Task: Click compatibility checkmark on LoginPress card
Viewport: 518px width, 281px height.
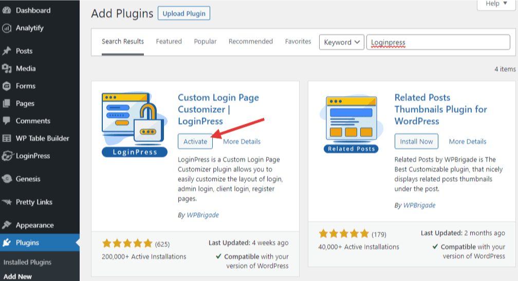Action: click(218, 256)
